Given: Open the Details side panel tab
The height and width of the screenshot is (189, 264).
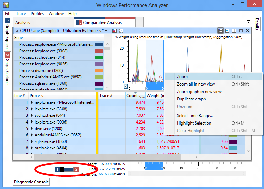Looking at the screenshot, I should coord(257,24).
